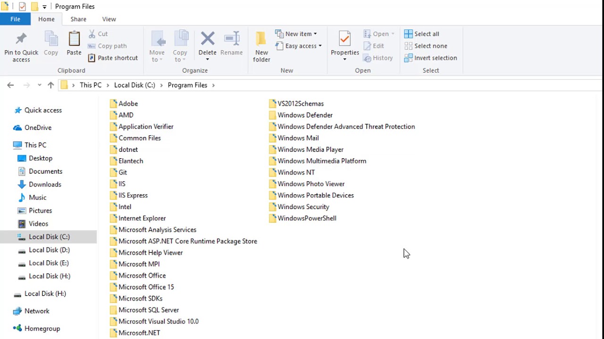Open Network in the navigation pane
This screenshot has width=604, height=339.
click(31, 311)
